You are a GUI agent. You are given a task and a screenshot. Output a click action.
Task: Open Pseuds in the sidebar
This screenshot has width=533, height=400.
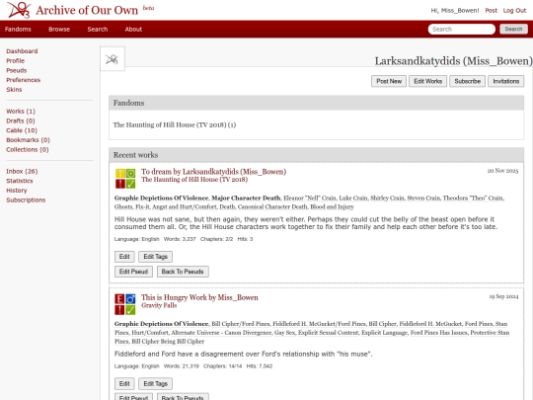[x=17, y=70]
